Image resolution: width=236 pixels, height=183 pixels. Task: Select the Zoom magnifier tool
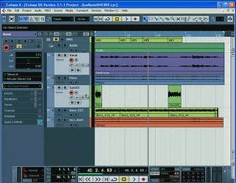pos(173,19)
